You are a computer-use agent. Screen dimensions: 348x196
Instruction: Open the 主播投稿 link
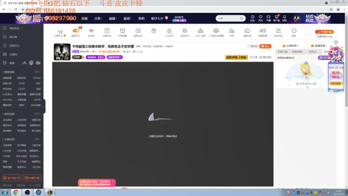pos(291,46)
